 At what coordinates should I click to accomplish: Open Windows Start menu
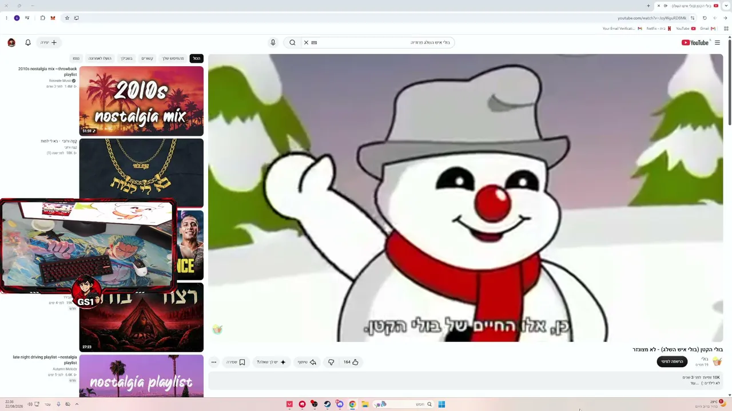441,404
